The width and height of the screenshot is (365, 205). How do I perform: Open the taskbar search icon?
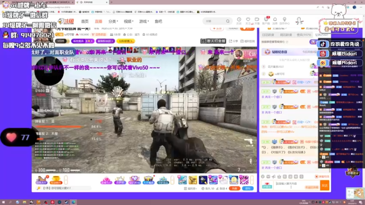click(x=10, y=202)
